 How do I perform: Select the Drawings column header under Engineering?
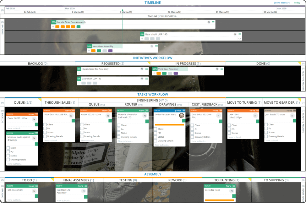[x=167, y=104]
